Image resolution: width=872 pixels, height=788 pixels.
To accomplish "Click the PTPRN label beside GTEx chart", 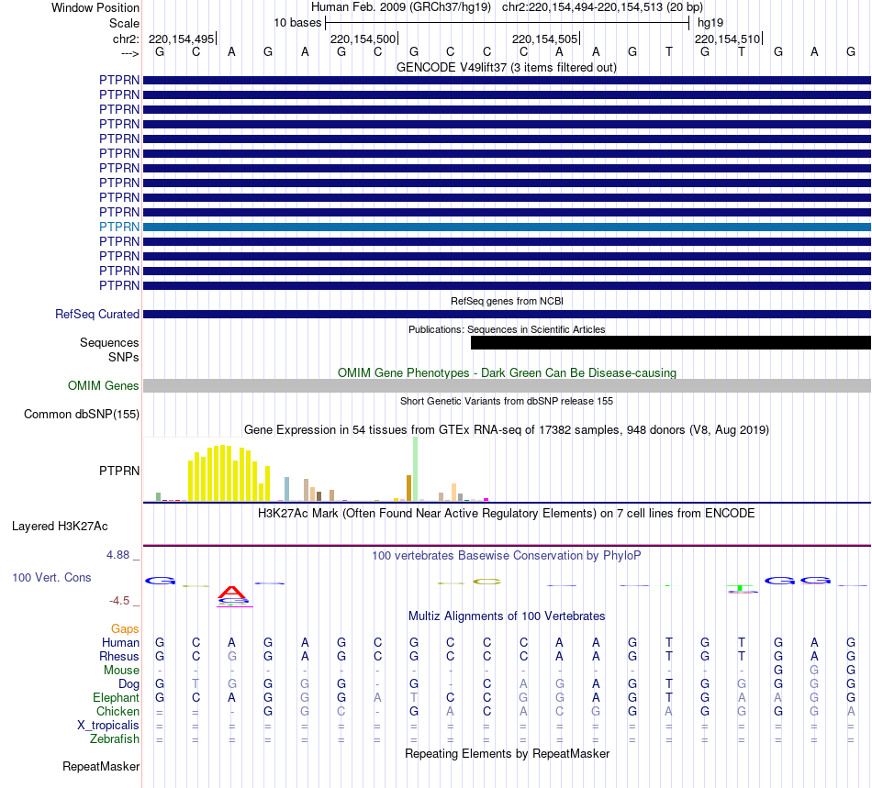I will point(119,471).
